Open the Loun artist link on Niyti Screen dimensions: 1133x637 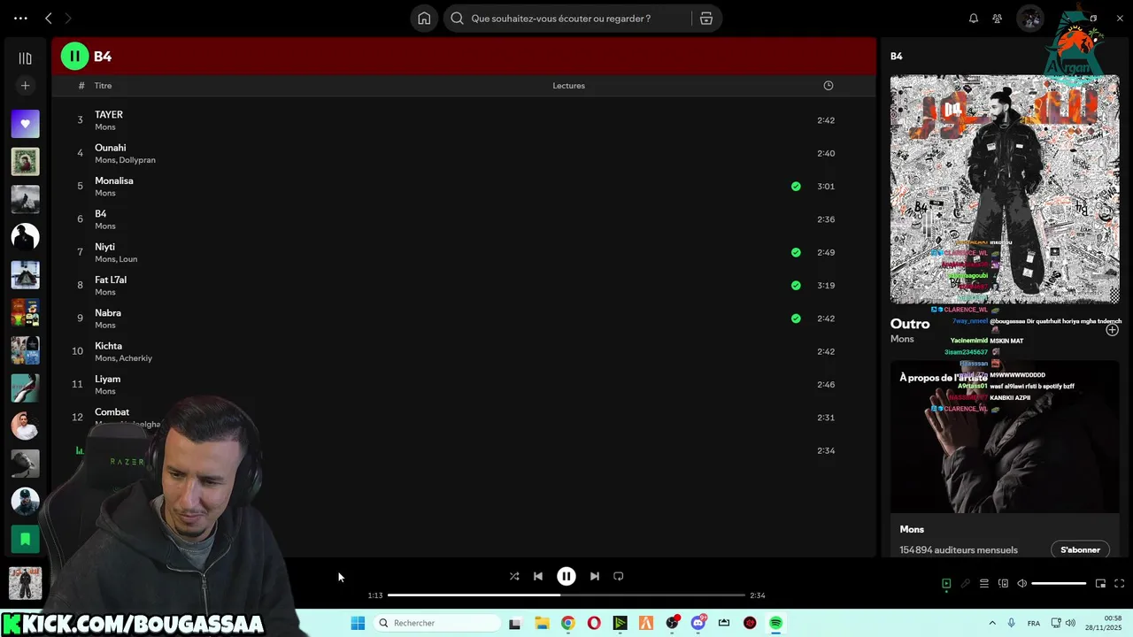coord(128,259)
